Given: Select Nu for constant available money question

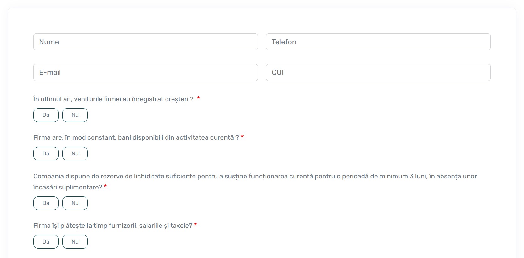Looking at the screenshot, I should pyautogui.click(x=75, y=154).
